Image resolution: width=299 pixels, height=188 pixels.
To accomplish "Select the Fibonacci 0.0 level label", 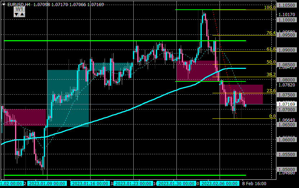I will click(x=272, y=116).
